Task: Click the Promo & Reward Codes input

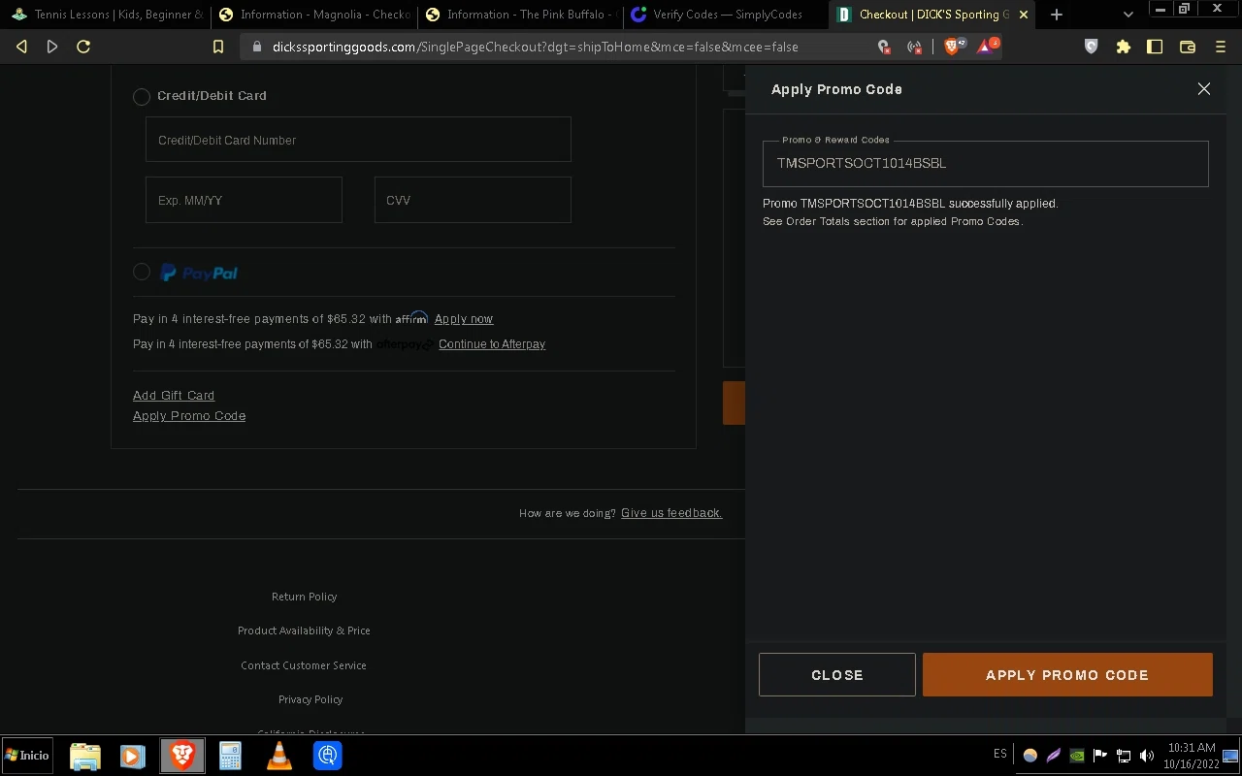Action: [986, 163]
